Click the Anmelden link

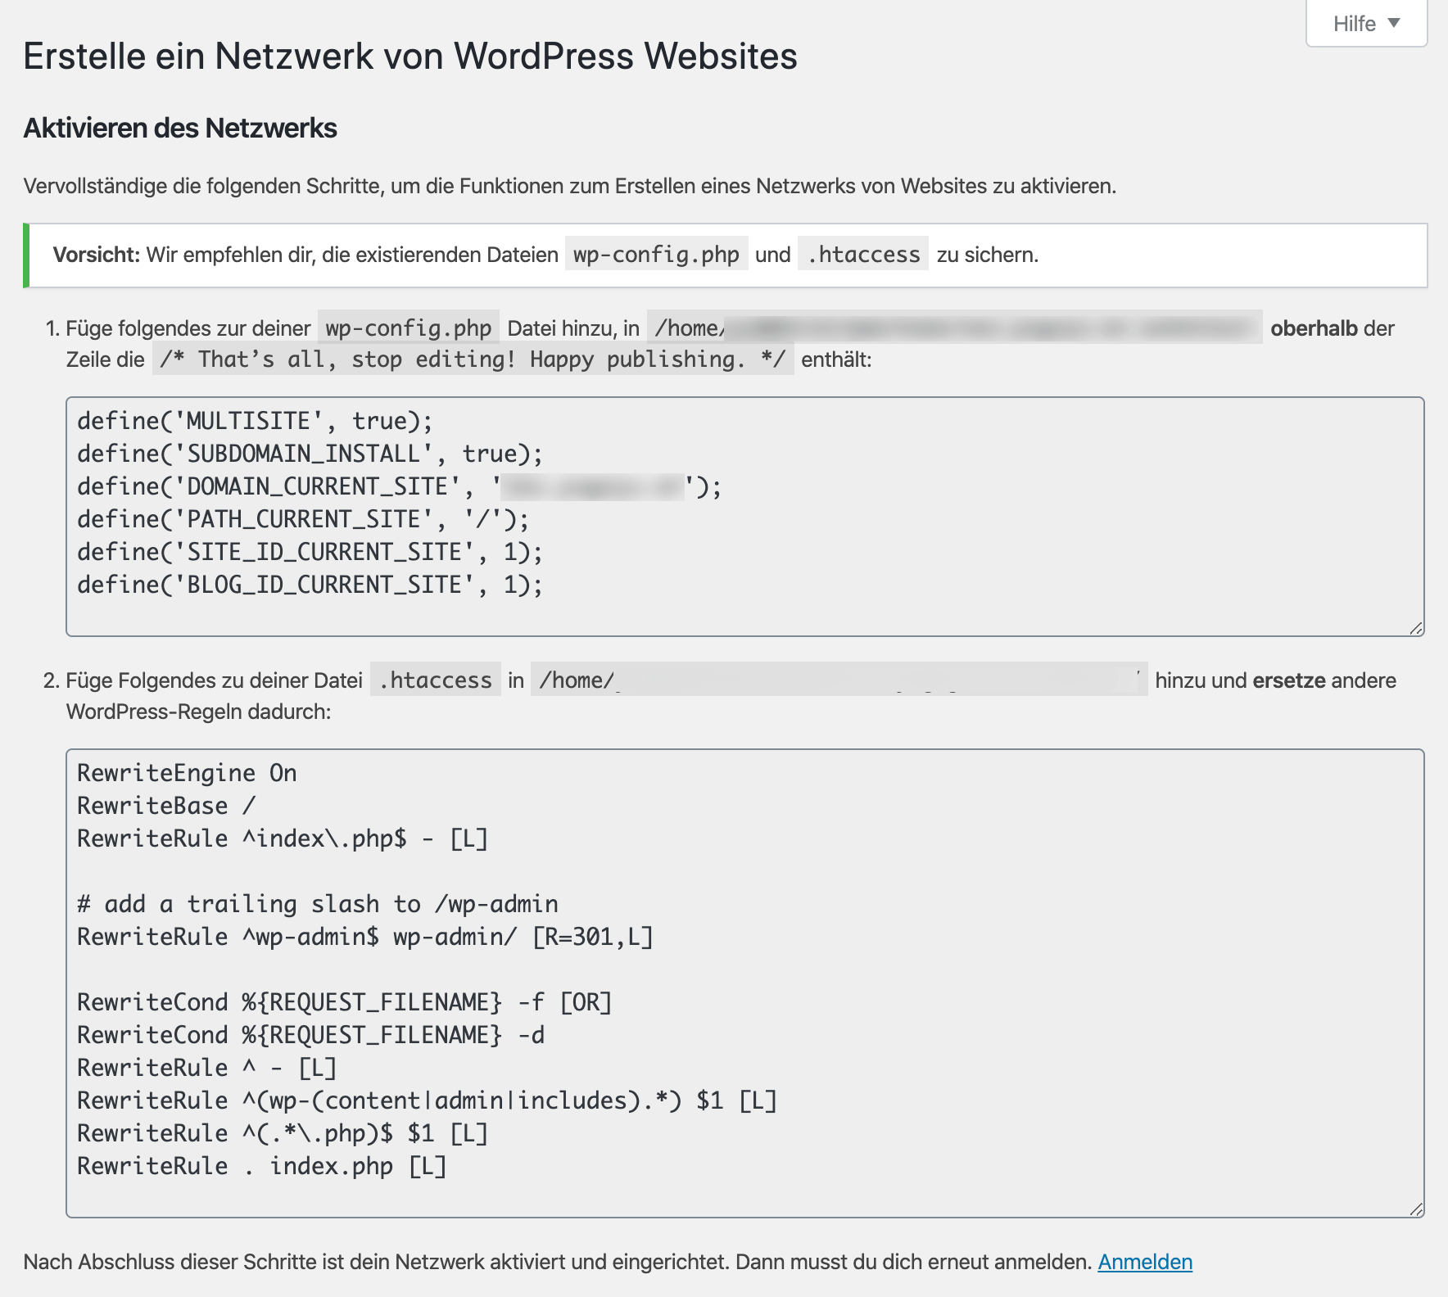click(1145, 1262)
